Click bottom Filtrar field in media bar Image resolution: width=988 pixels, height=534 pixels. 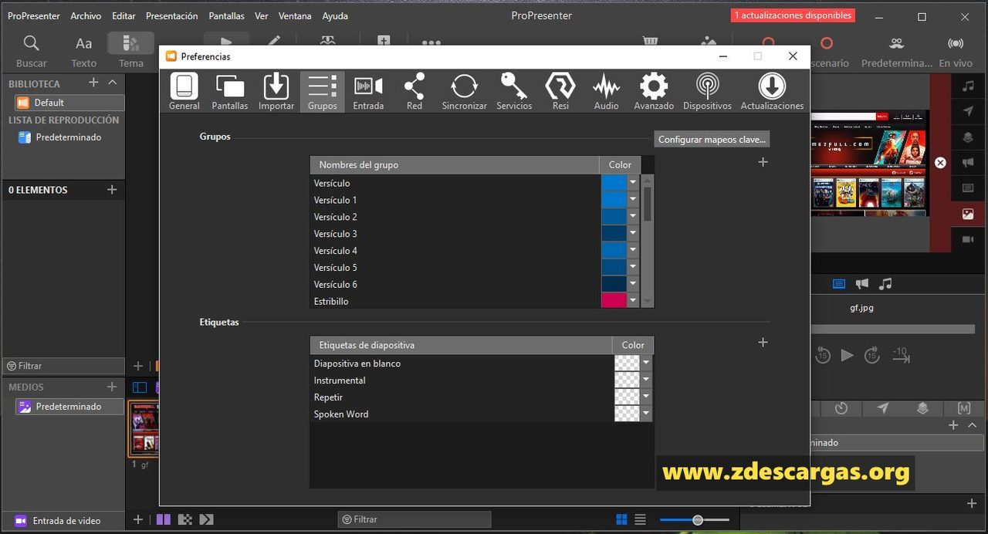(414, 520)
